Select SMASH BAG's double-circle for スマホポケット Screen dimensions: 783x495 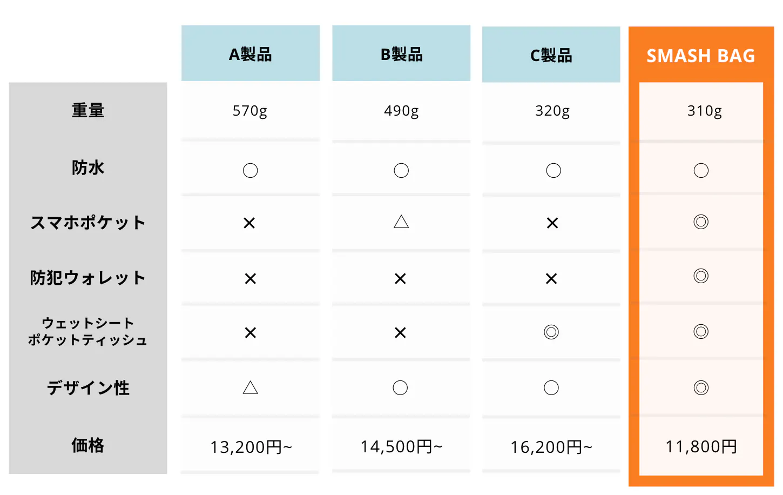(701, 222)
